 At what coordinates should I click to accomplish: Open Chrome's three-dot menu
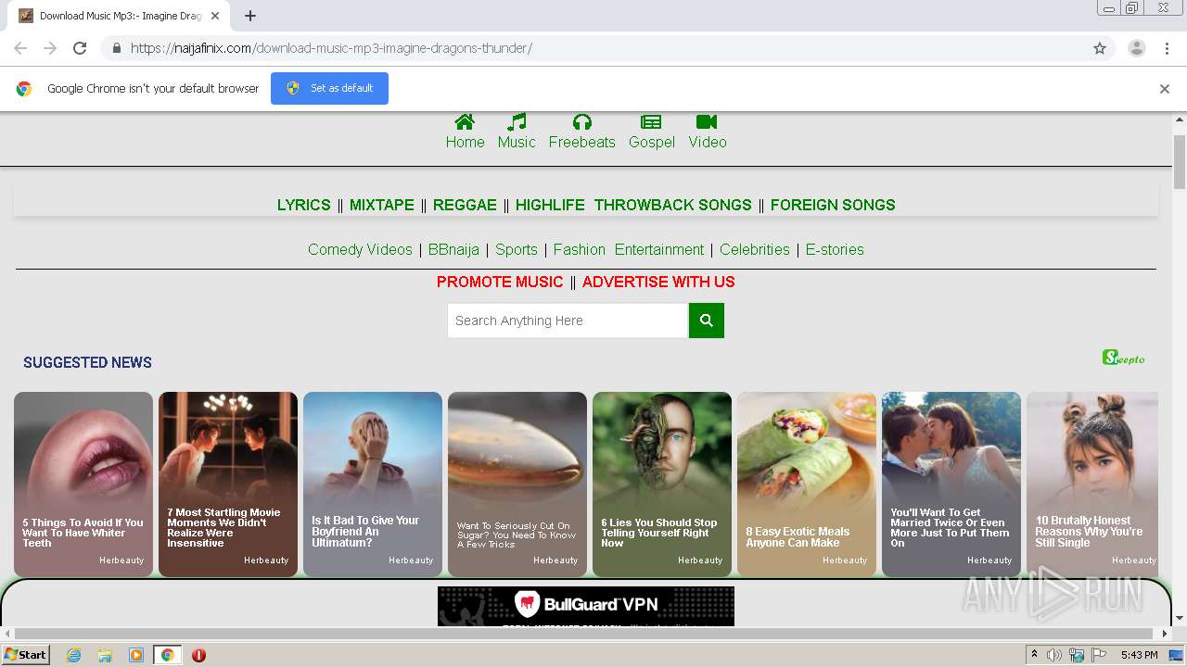(1167, 48)
